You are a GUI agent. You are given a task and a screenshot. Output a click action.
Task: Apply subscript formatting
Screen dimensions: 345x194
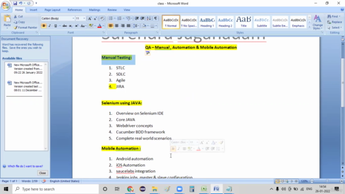71,26
